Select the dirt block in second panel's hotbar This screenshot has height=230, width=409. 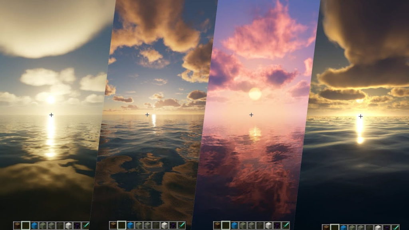pos(113,226)
